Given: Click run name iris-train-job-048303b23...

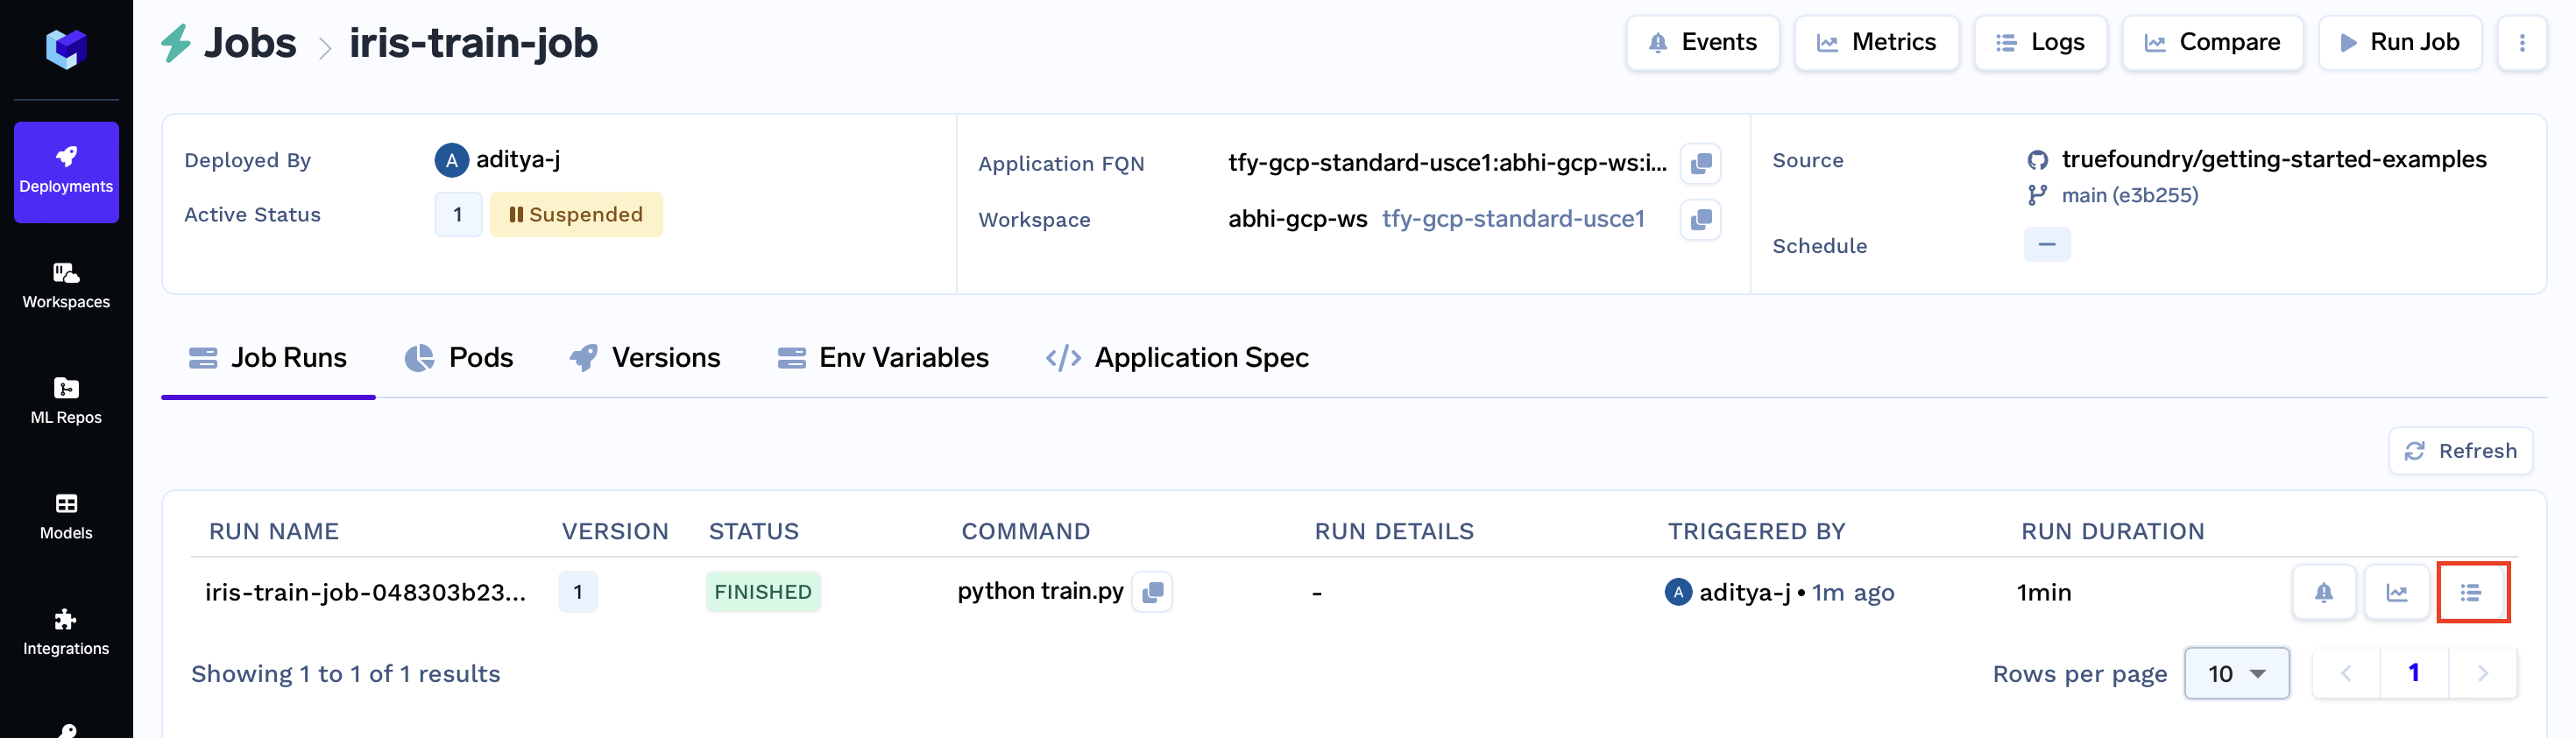Looking at the screenshot, I should coord(365,592).
